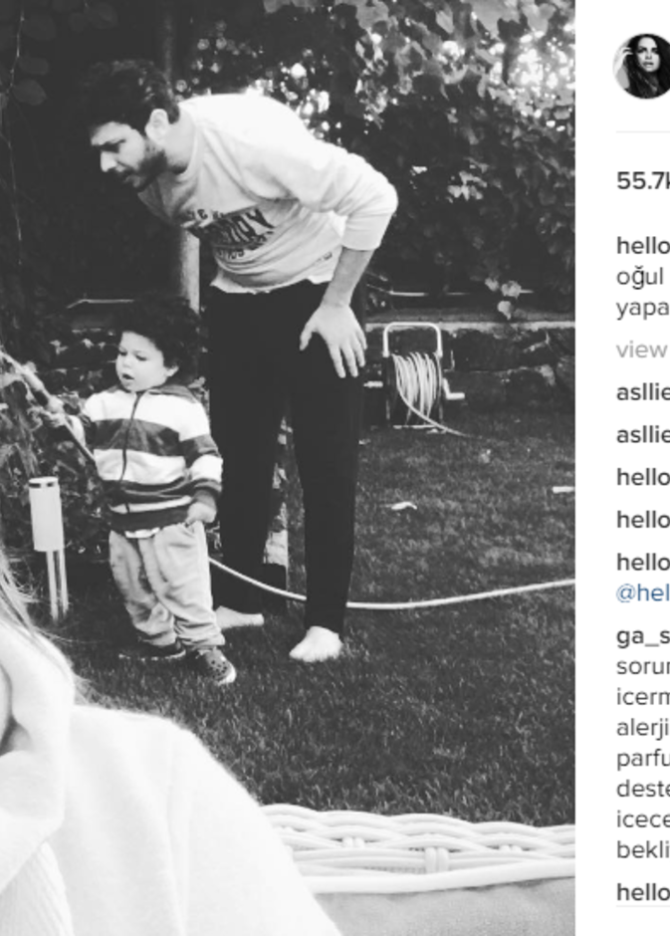
Task: Expand comments via the gray 'view' link
Action: pyautogui.click(x=642, y=350)
